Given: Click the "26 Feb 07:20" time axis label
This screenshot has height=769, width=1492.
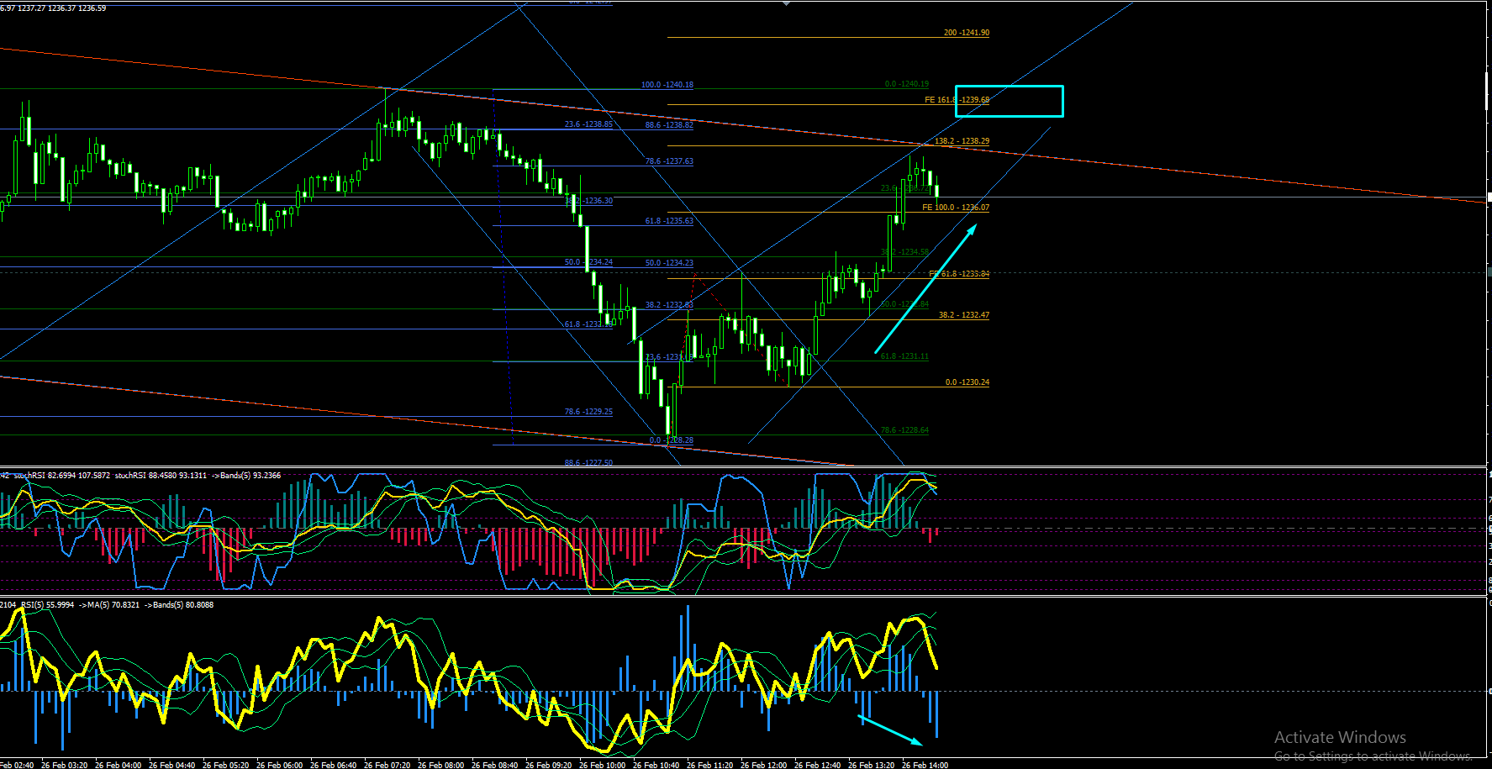Looking at the screenshot, I should point(387,765).
